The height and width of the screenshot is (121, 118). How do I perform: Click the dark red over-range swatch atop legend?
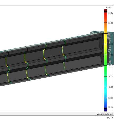pyautogui.click(x=106, y=10)
